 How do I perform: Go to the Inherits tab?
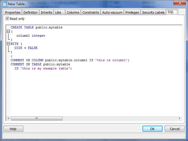pos(46,13)
